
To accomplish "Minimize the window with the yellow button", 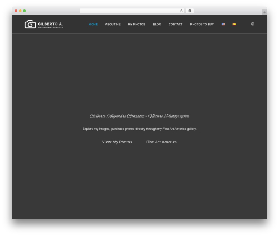I will point(20,11).
